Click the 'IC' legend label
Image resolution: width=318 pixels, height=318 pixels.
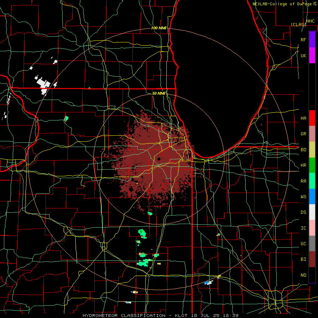(x=303, y=228)
